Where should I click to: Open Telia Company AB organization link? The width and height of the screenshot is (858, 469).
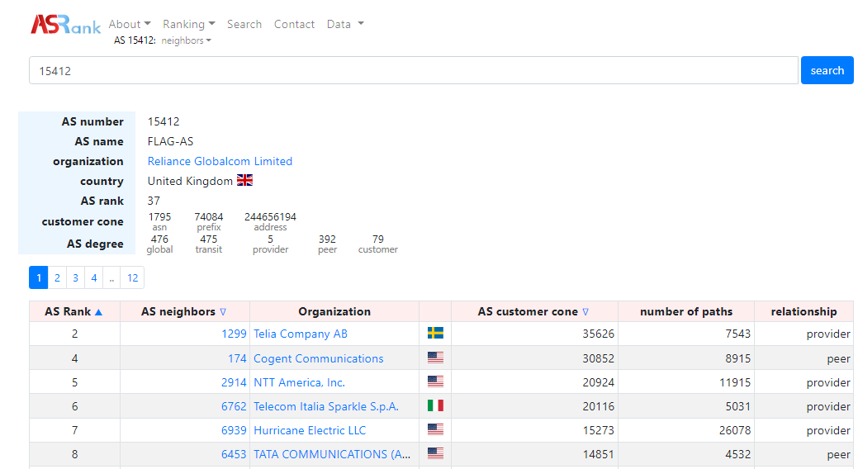pyautogui.click(x=301, y=334)
